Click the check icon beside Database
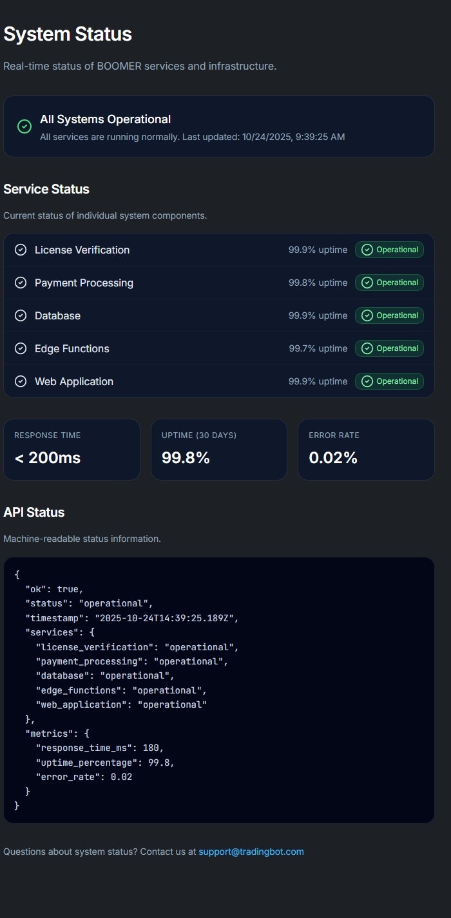Image resolution: width=451 pixels, height=918 pixels. pos(21,315)
